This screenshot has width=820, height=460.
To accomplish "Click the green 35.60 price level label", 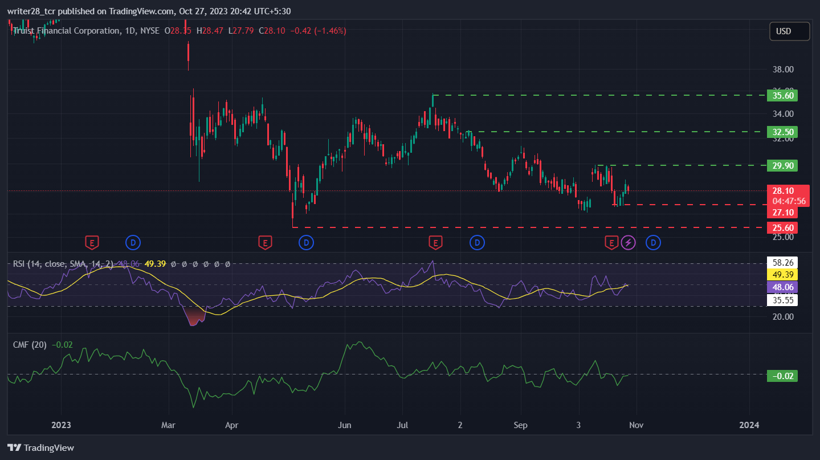I will (x=782, y=96).
